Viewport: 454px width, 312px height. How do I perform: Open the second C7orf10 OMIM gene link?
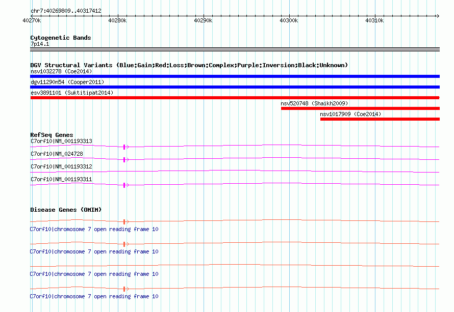click(x=94, y=251)
